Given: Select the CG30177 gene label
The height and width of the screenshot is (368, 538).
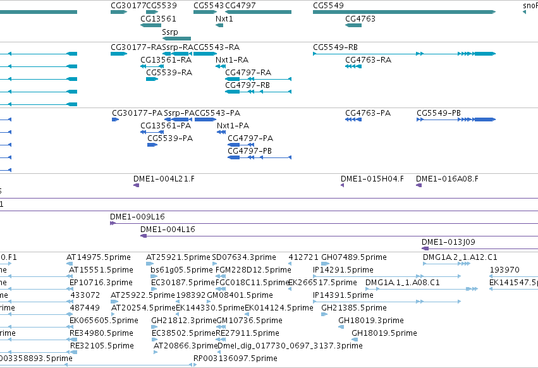Looking at the screenshot, I should (x=128, y=6).
